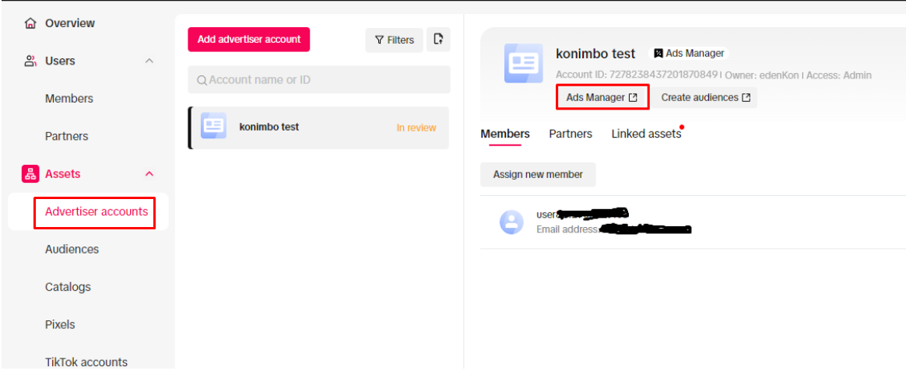Click the export file icon button
The height and width of the screenshot is (374, 906).
pyautogui.click(x=438, y=40)
